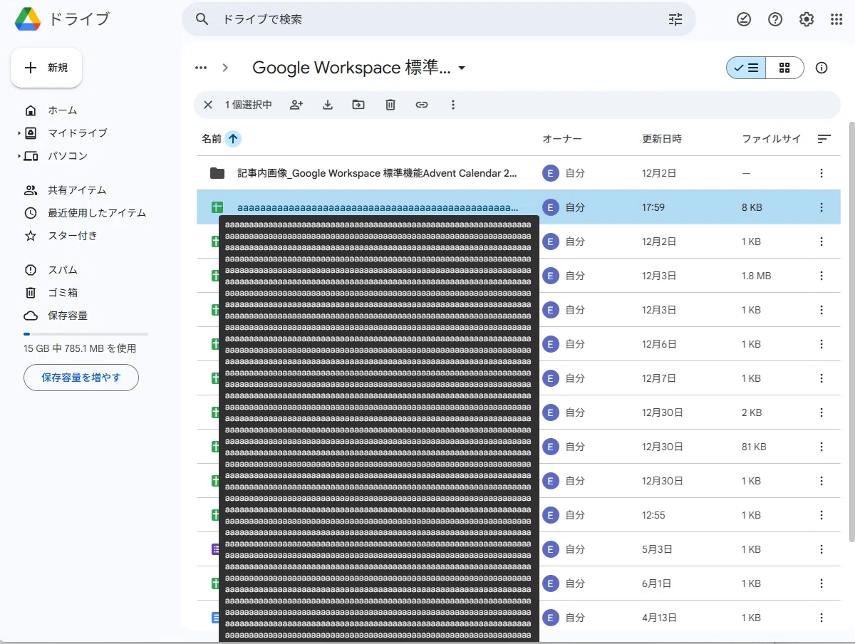Screen dimensions: 855x644
Task: Open the Help question mark menu
Action: pos(775,19)
